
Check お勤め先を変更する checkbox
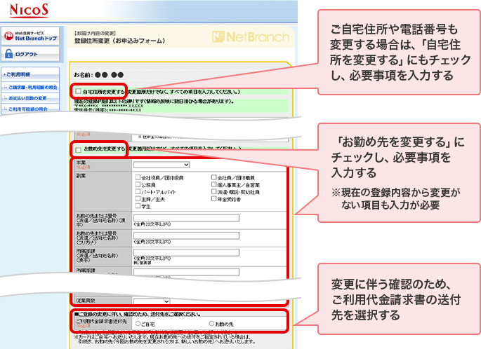coord(78,149)
